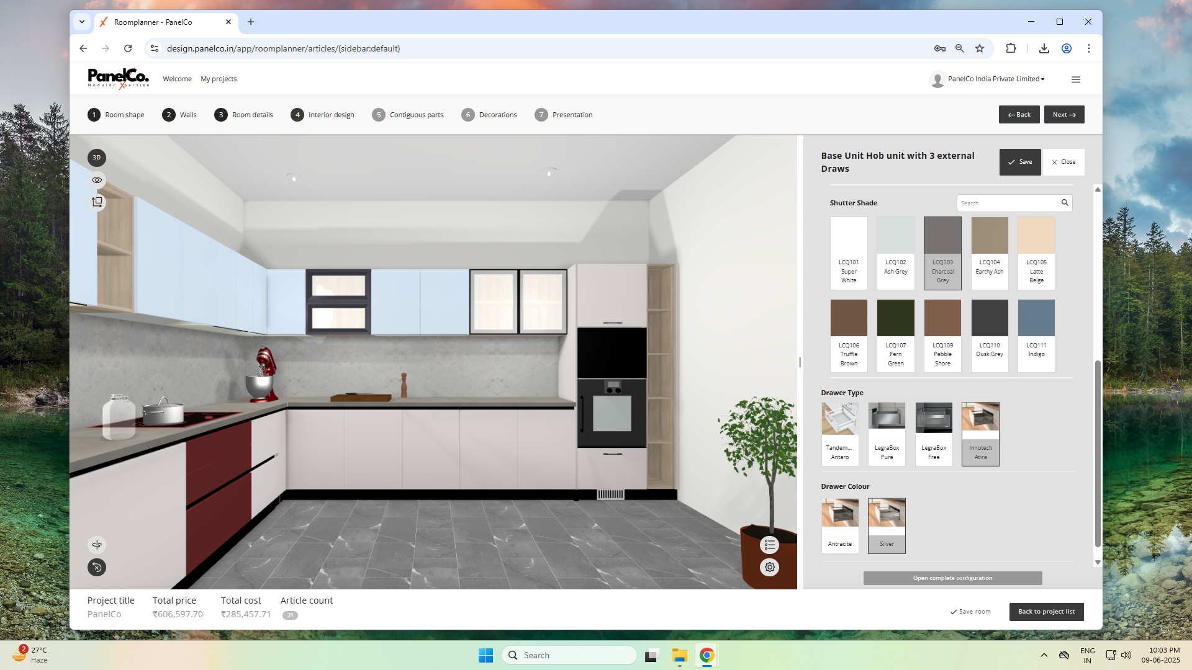Open the article list icon in viewport

pos(770,545)
